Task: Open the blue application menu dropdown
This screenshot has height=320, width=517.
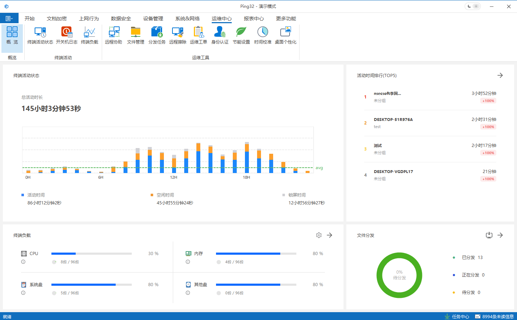Action: point(9,19)
